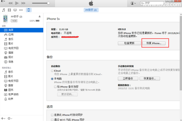
Task: Select the iPhone device icon
Action: (x=29, y=10)
